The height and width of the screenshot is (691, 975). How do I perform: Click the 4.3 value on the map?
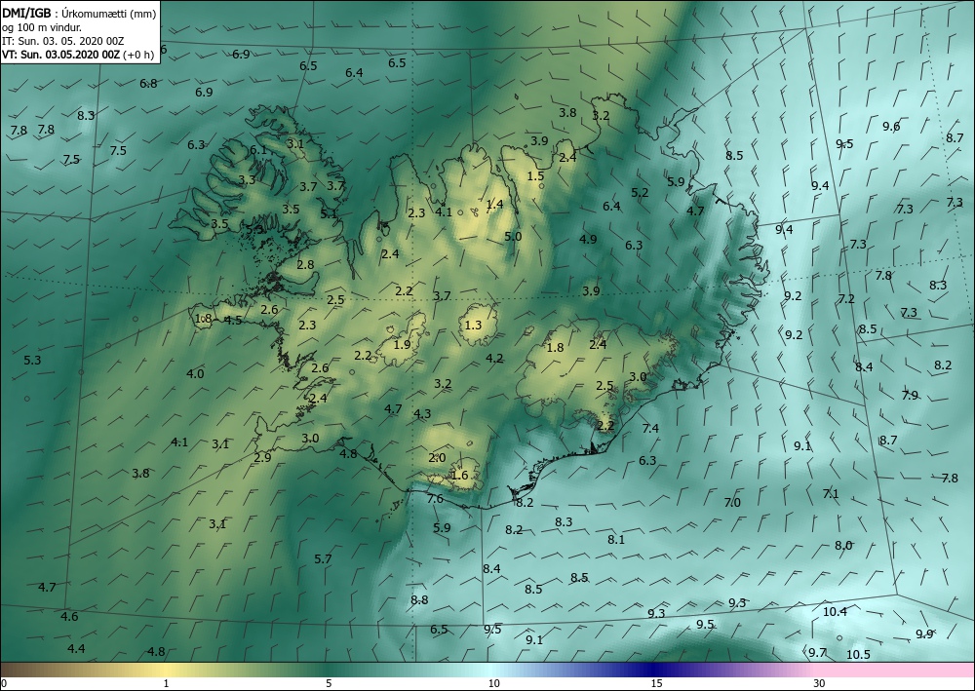422,414
